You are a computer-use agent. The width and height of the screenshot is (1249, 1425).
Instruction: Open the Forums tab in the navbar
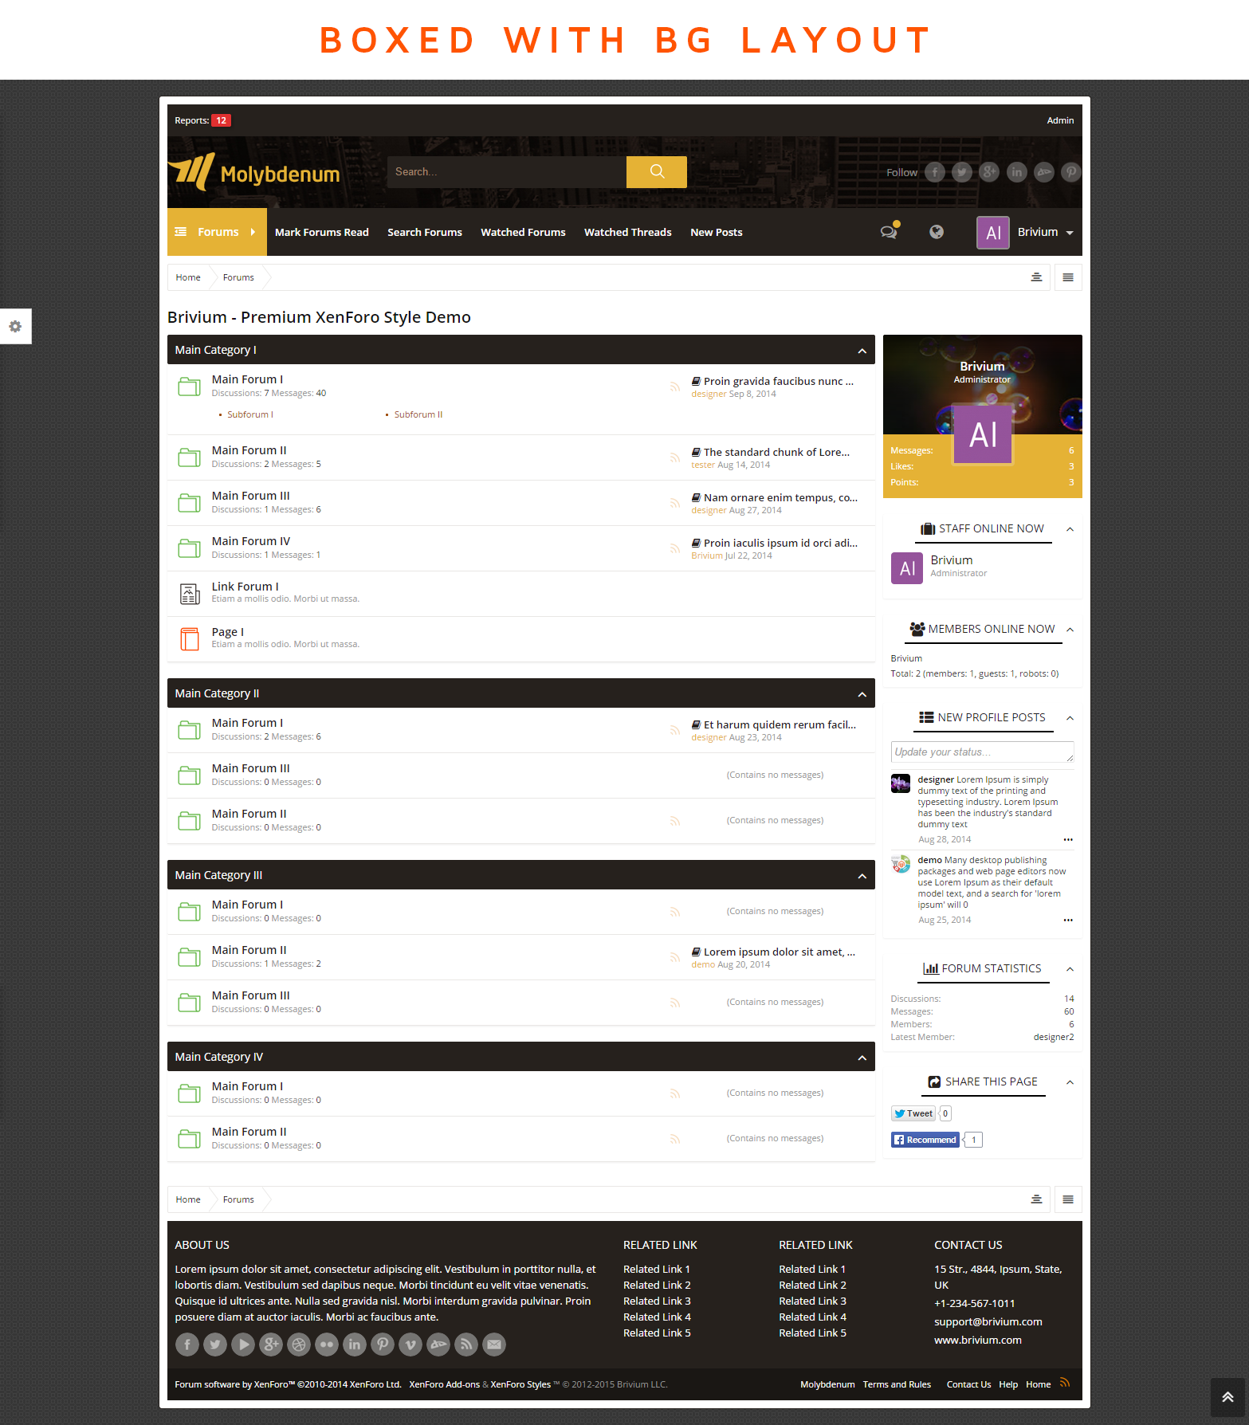pos(217,232)
